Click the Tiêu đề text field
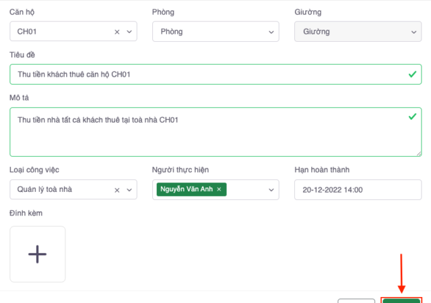This screenshot has width=431, height=303. point(202,74)
